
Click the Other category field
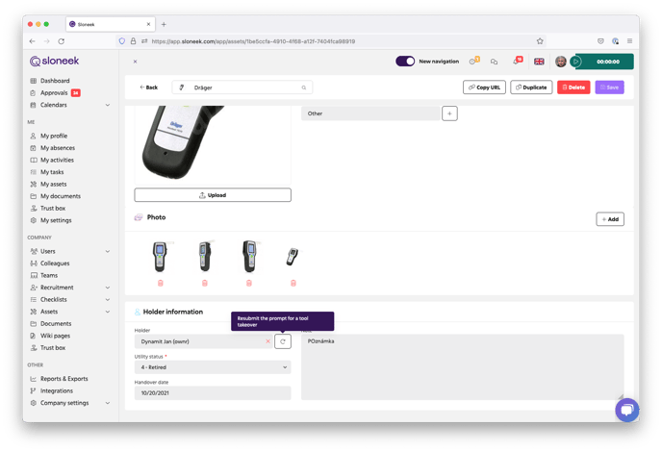[370, 113]
